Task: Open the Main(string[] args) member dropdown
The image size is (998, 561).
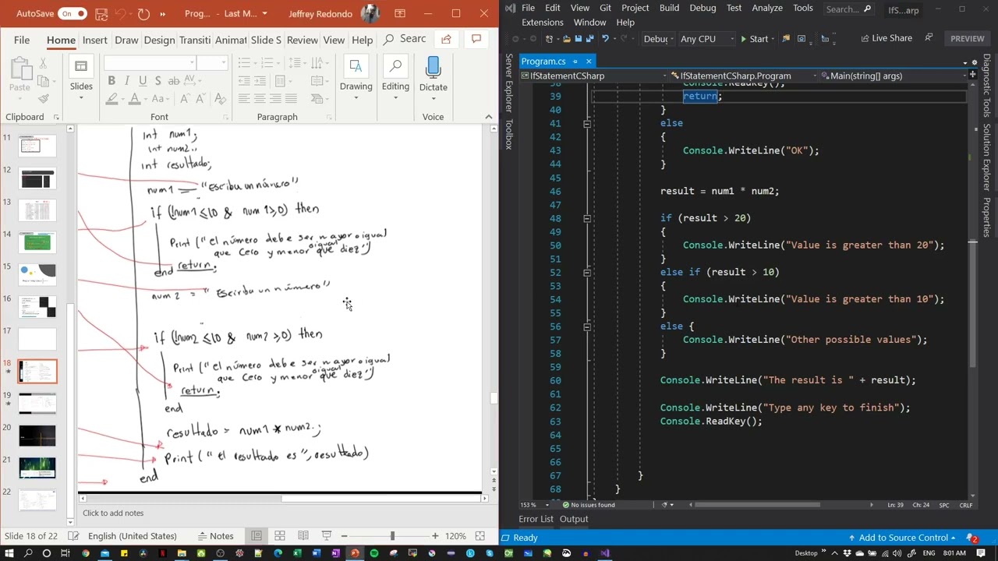Action: [x=894, y=76]
